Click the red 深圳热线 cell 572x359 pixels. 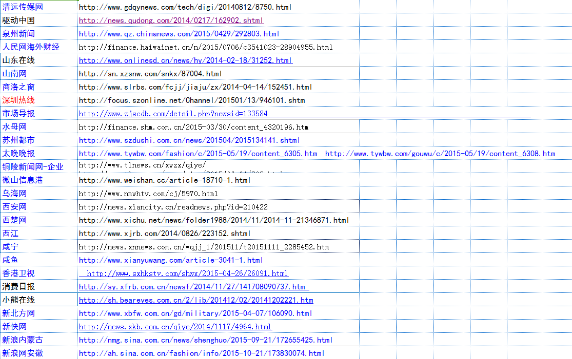tap(39, 100)
